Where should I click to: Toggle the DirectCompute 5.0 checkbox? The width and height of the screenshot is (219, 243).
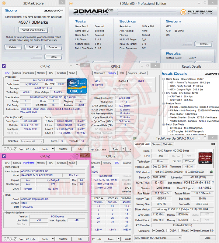(x=192, y=231)
